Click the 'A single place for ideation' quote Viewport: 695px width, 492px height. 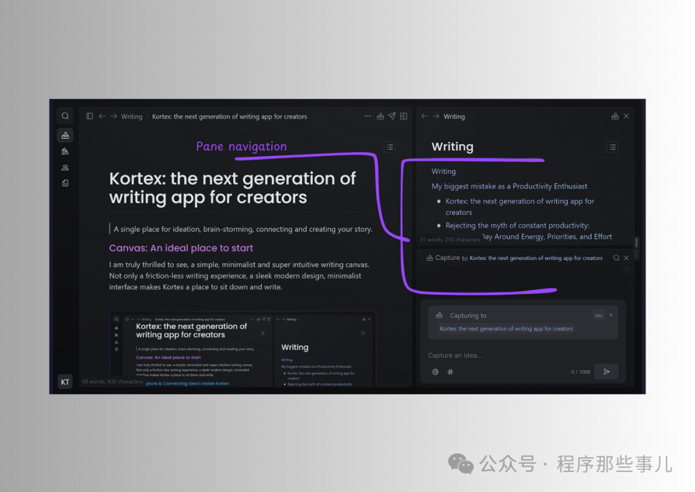point(243,229)
